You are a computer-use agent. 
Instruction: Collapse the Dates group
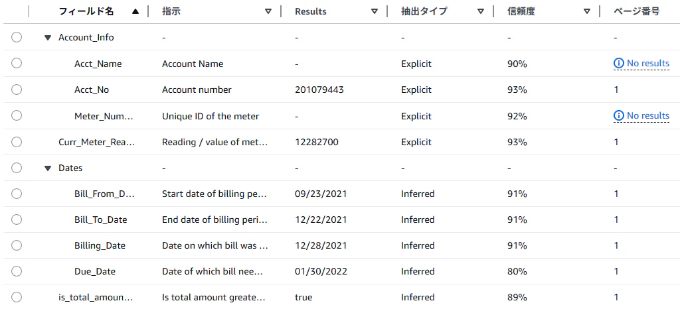coord(48,168)
